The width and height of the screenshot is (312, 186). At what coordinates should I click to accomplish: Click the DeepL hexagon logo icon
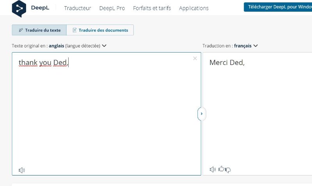(x=19, y=9)
